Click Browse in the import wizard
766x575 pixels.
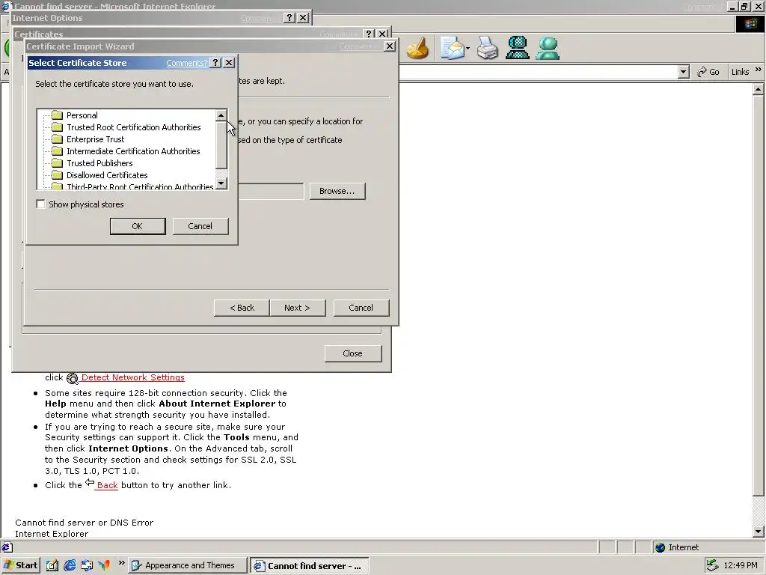337,191
